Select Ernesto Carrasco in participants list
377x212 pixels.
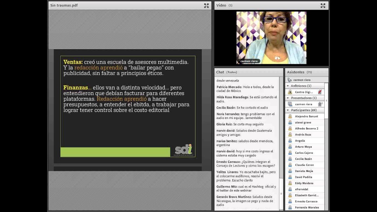pyautogui.click(x=305, y=201)
